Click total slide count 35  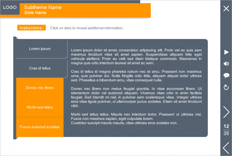226,133
